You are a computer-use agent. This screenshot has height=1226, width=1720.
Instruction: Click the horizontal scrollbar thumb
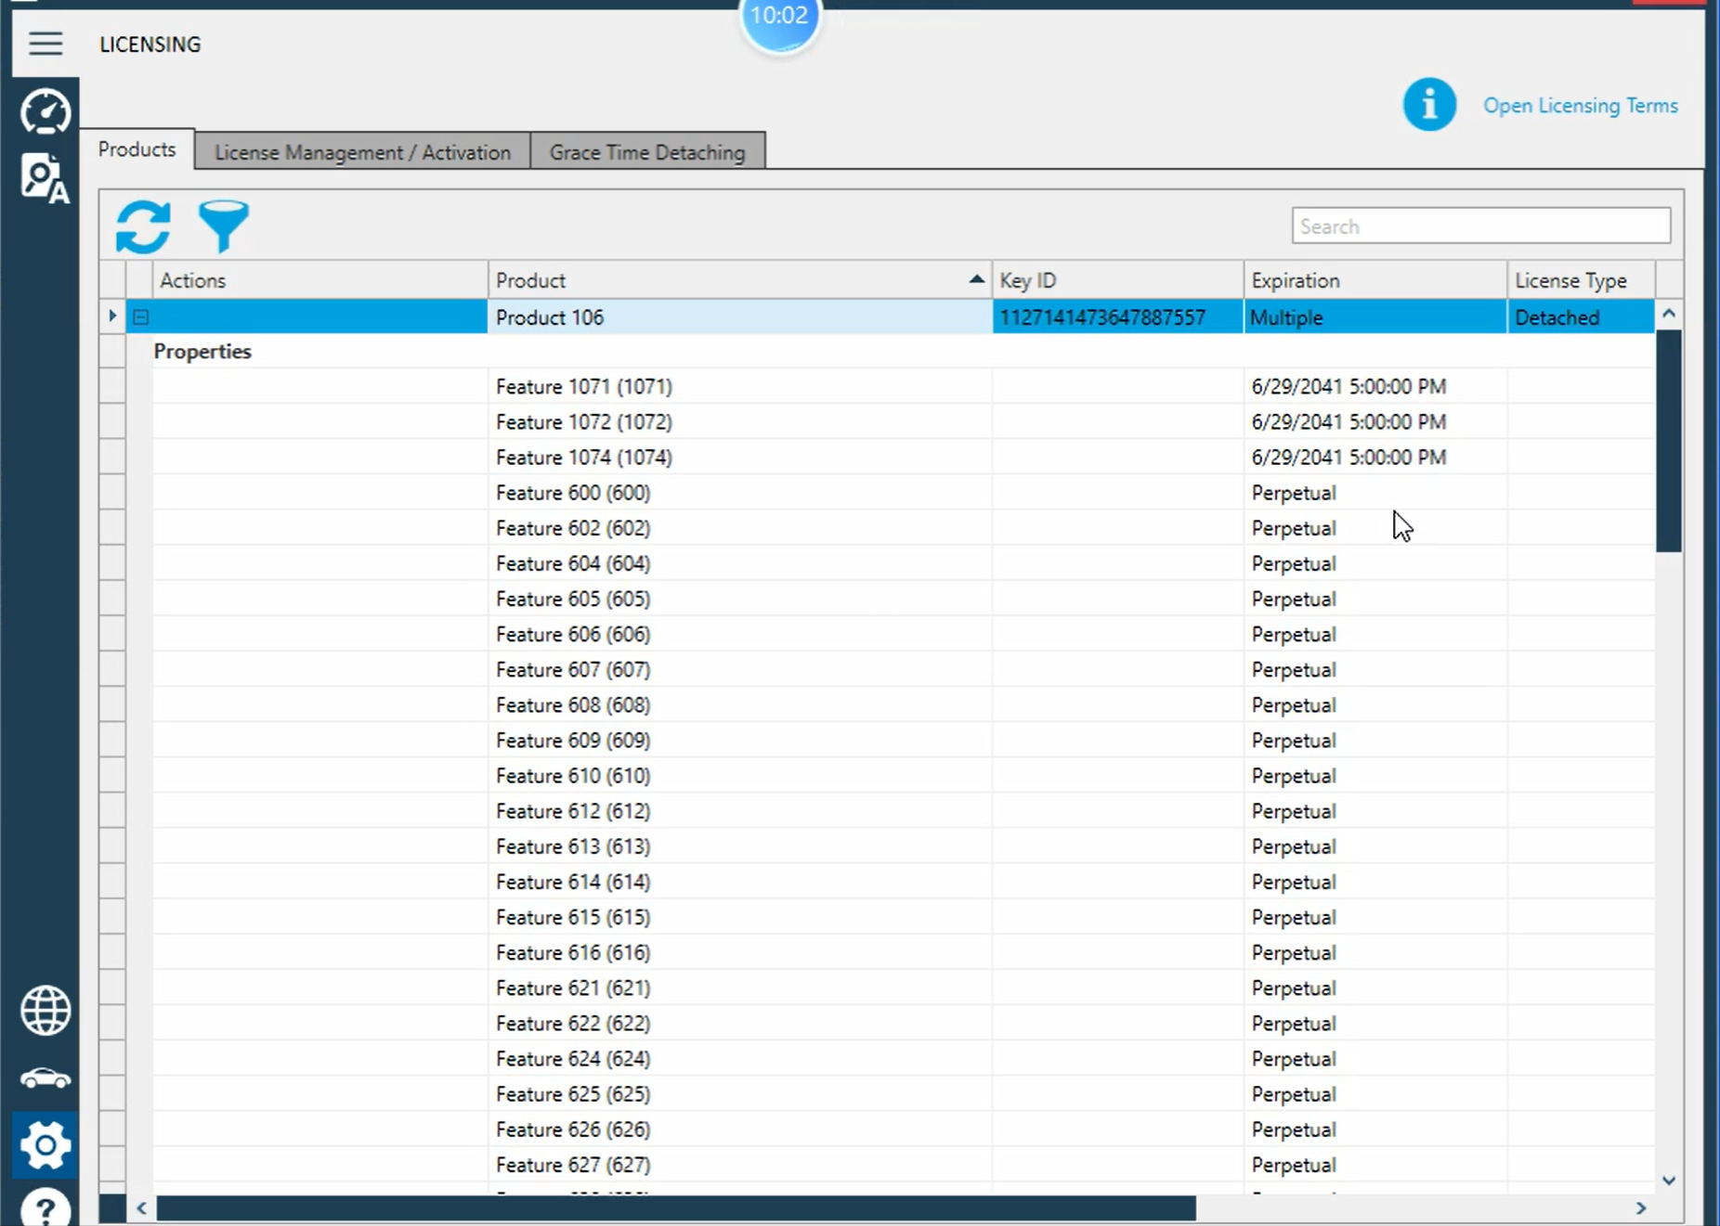[x=676, y=1208]
